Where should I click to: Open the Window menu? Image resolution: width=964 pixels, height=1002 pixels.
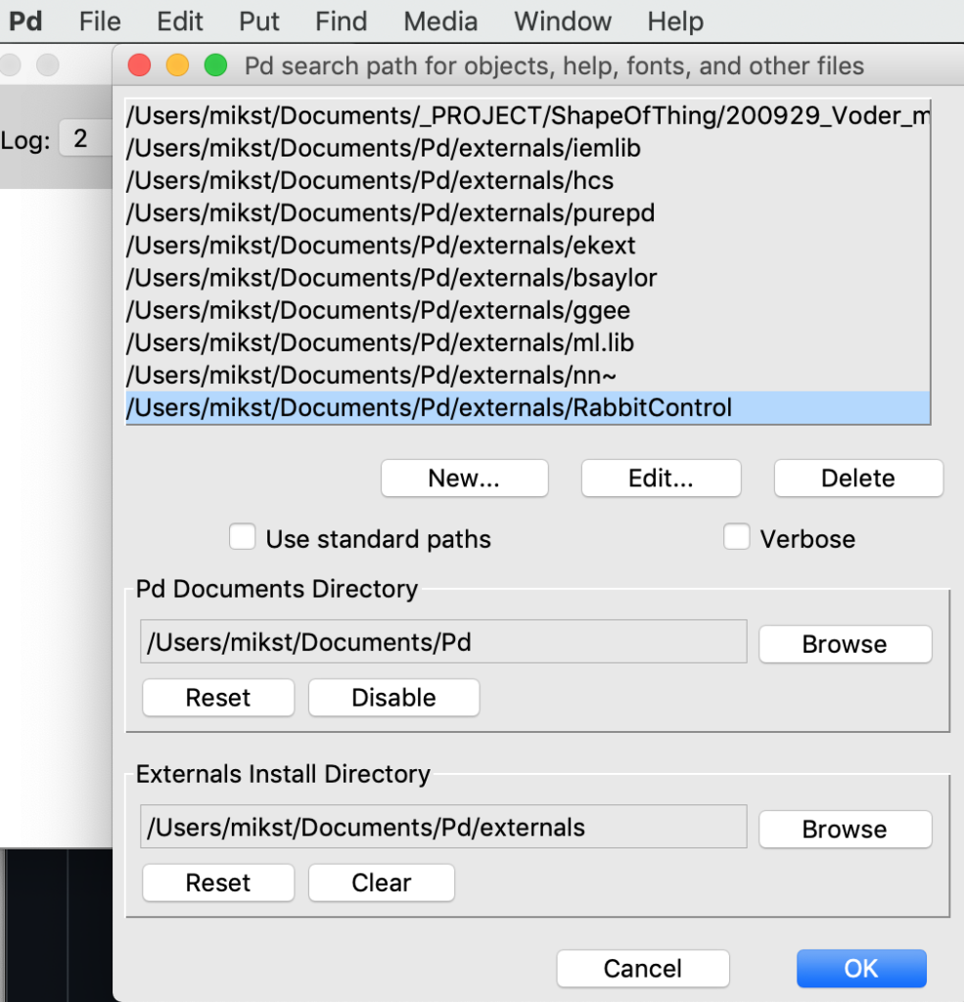[x=563, y=22]
